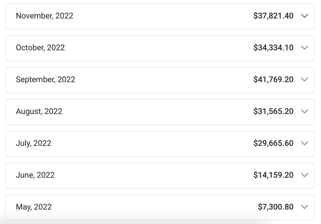Screen dimensions: 321x224
Task: Click the $34,334.10 total
Action: coord(273,48)
